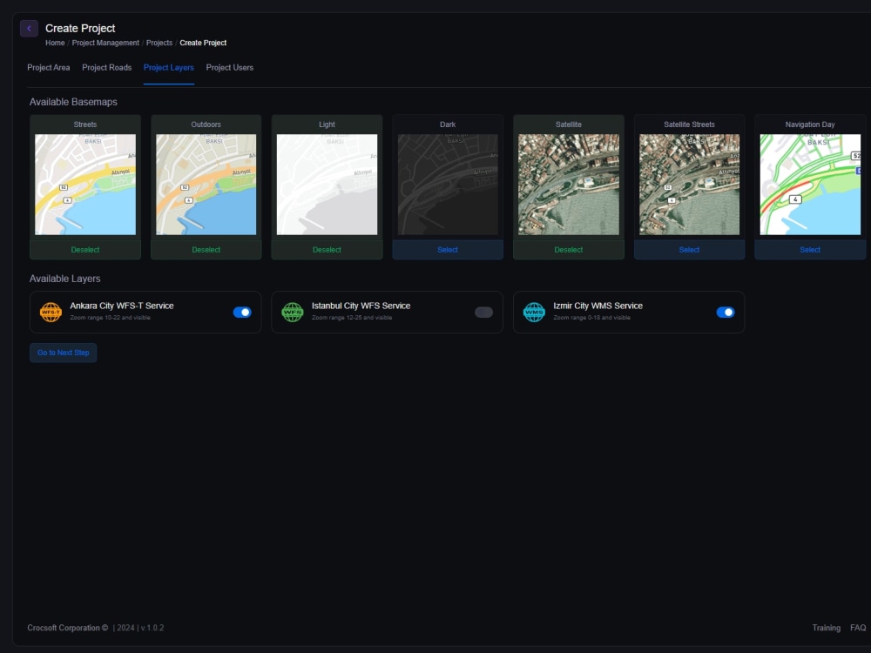Screen dimensions: 871x653
Task: Select the Satellite Streets basemap
Action: point(689,250)
